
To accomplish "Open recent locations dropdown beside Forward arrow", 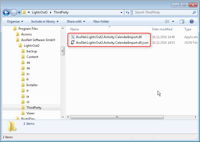I will coord(19,13).
